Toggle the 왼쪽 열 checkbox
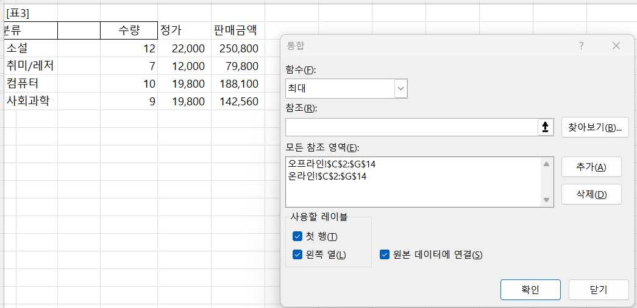This screenshot has height=308, width=637. (x=297, y=254)
